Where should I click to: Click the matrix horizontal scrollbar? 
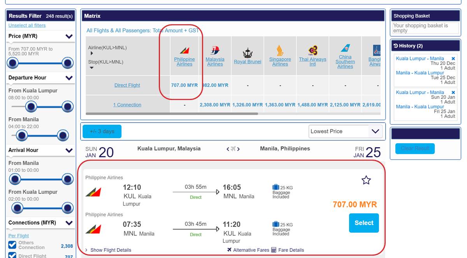[x=172, y=114]
